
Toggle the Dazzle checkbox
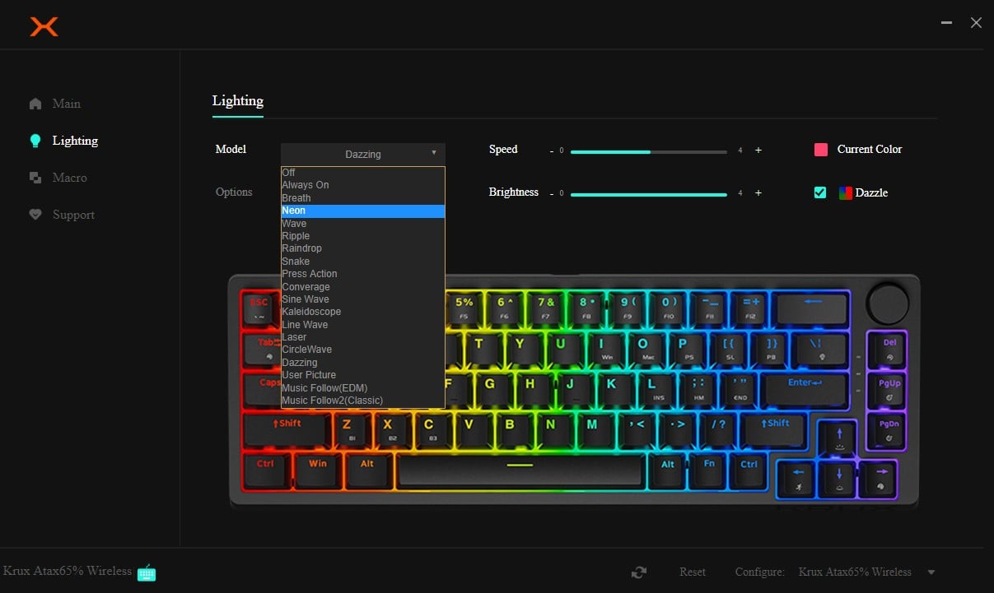tap(820, 192)
